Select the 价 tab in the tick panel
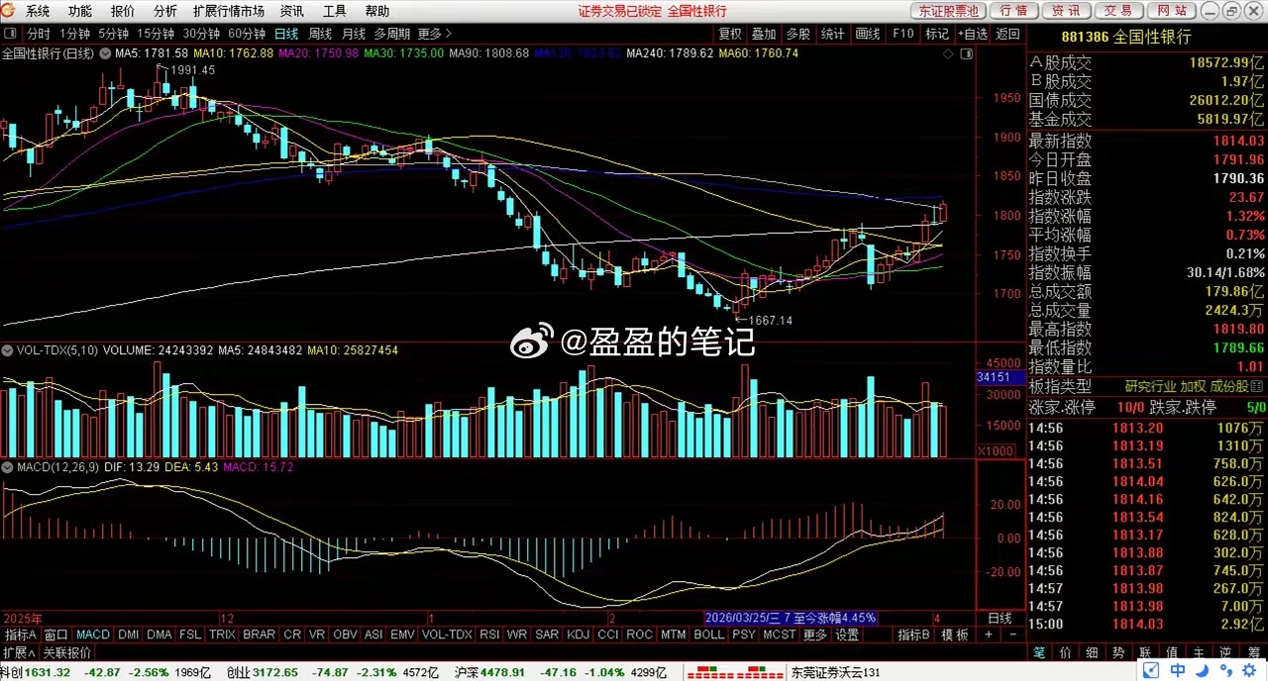This screenshot has width=1268, height=681. (1065, 652)
